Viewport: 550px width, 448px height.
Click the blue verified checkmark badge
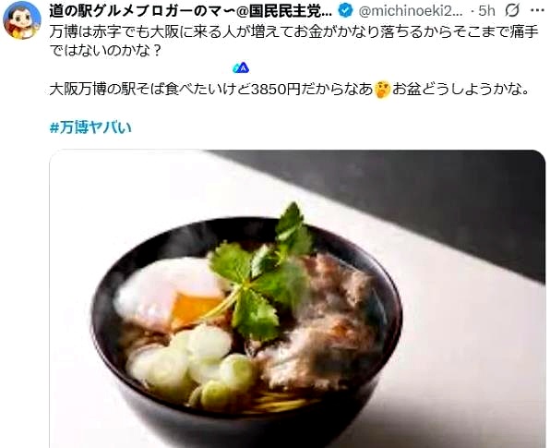point(345,11)
